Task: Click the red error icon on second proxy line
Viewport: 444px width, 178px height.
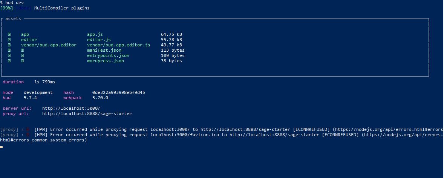Action: tap(28, 135)
